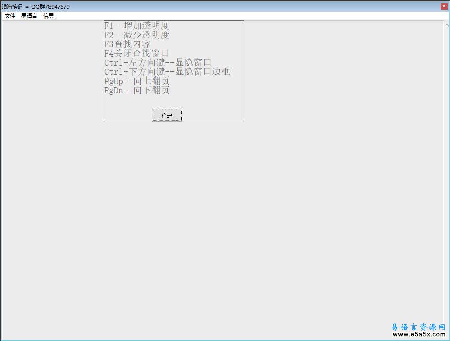The width and height of the screenshot is (450, 341).
Task: Close the 浅海笔记 window
Action: point(444,6)
